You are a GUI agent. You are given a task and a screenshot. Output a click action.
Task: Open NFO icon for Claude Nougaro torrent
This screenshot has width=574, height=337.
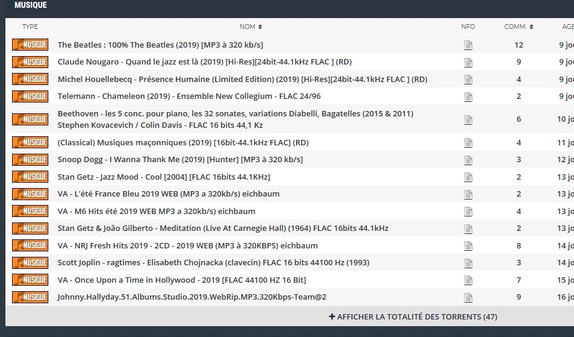click(468, 62)
